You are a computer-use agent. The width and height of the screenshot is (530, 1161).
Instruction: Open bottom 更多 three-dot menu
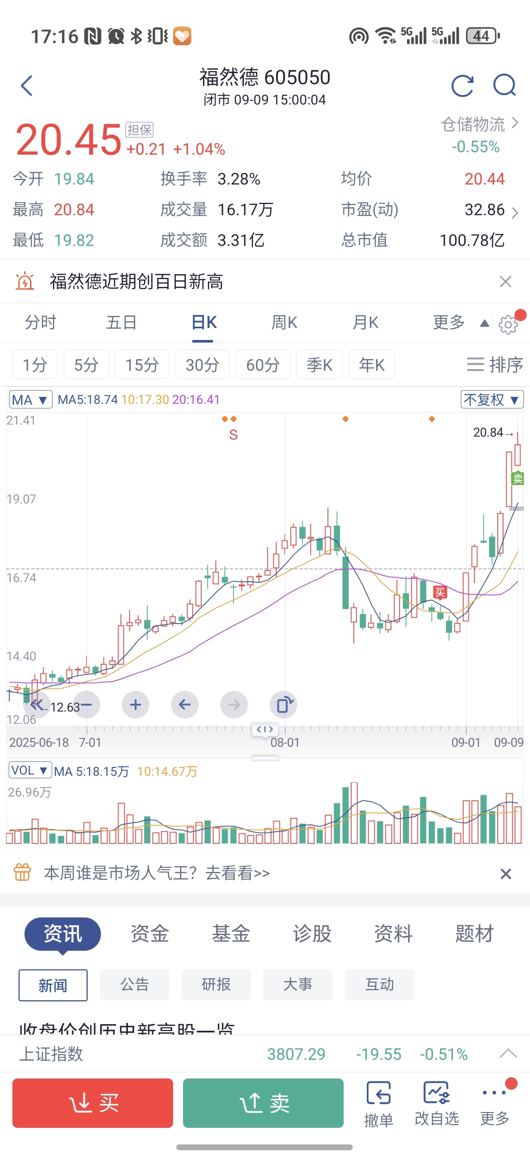click(x=495, y=1103)
